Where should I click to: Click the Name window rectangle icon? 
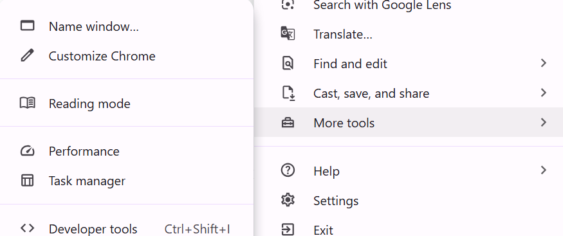[x=27, y=26]
